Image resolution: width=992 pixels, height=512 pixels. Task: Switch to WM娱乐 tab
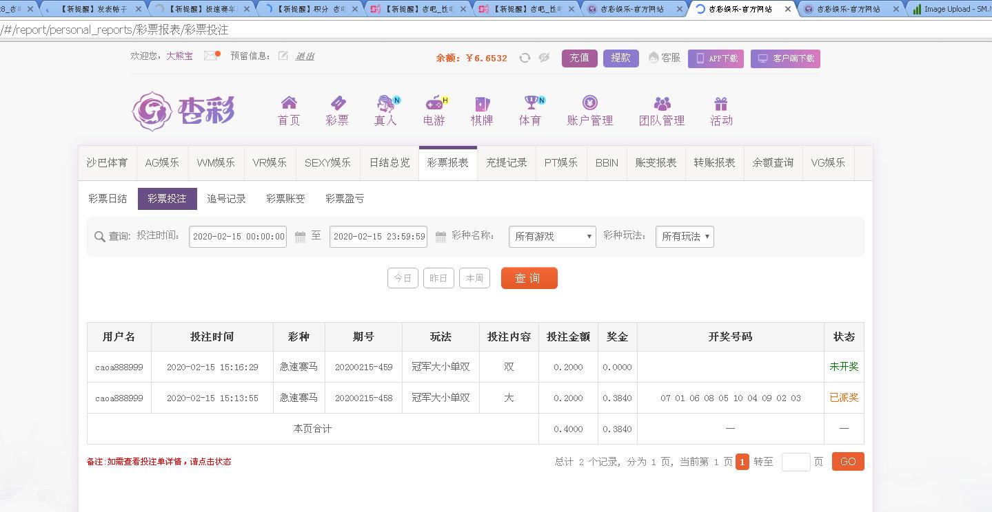pos(216,163)
